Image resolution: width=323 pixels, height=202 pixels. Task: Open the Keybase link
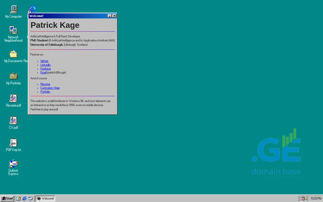pyautogui.click(x=45, y=69)
